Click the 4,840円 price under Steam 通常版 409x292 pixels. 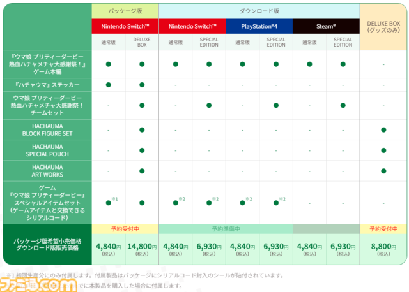[309, 247]
